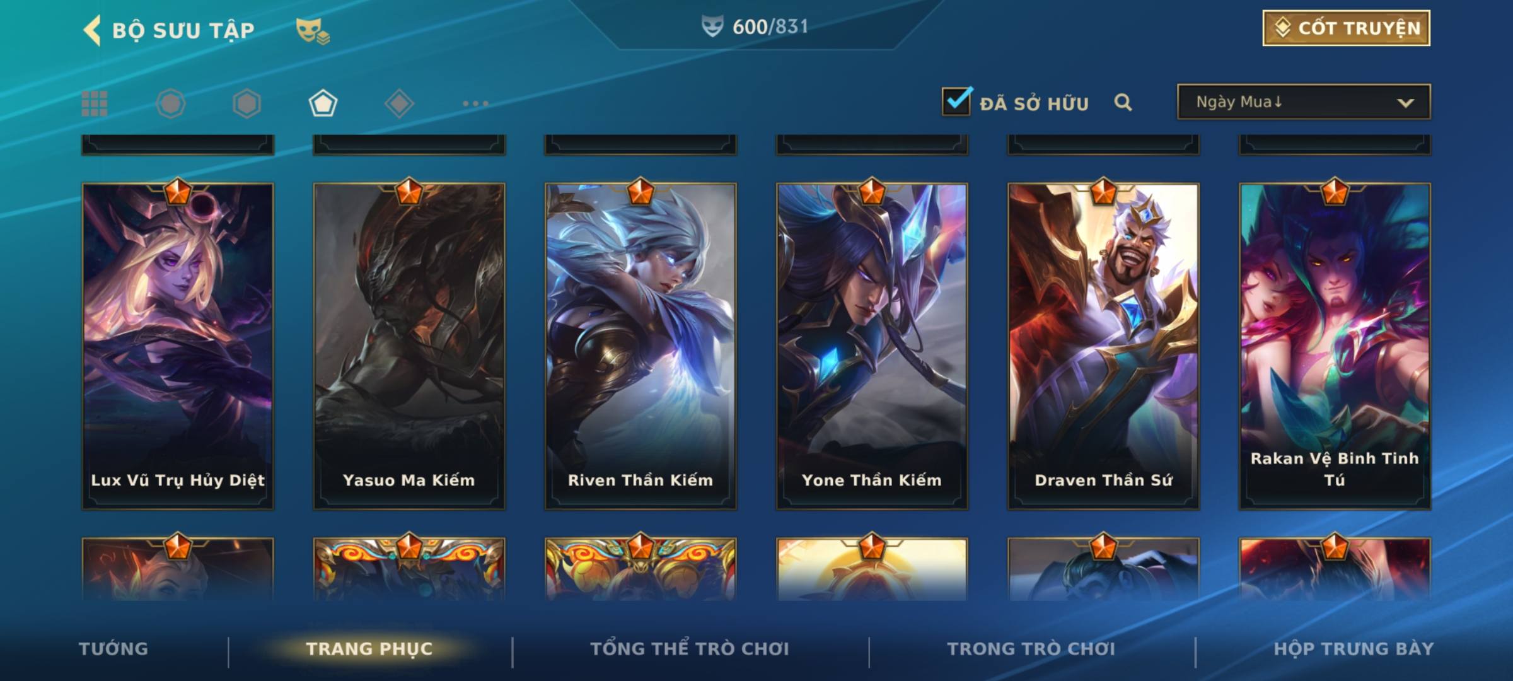Select the grid all-skins filter icon
The width and height of the screenshot is (1513, 681).
click(95, 103)
